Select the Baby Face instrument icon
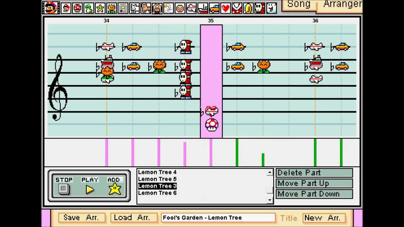This screenshot has width=404, height=227. (x=180, y=8)
